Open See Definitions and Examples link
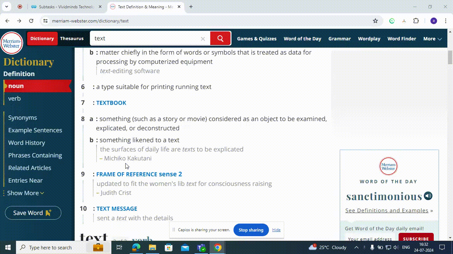 tap(387, 210)
